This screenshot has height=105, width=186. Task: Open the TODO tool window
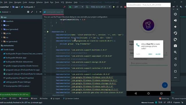[x=13, y=99]
